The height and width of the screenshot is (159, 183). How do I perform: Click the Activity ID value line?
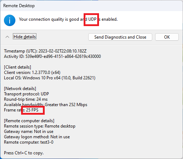tap(53, 56)
